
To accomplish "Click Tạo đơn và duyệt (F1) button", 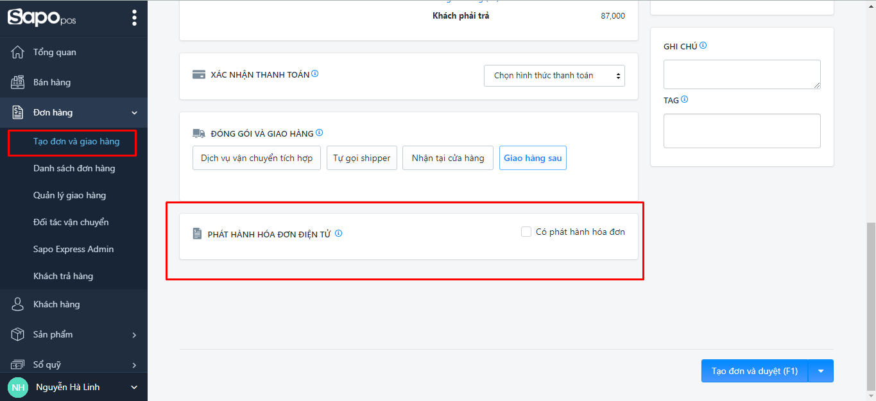I will tap(755, 371).
